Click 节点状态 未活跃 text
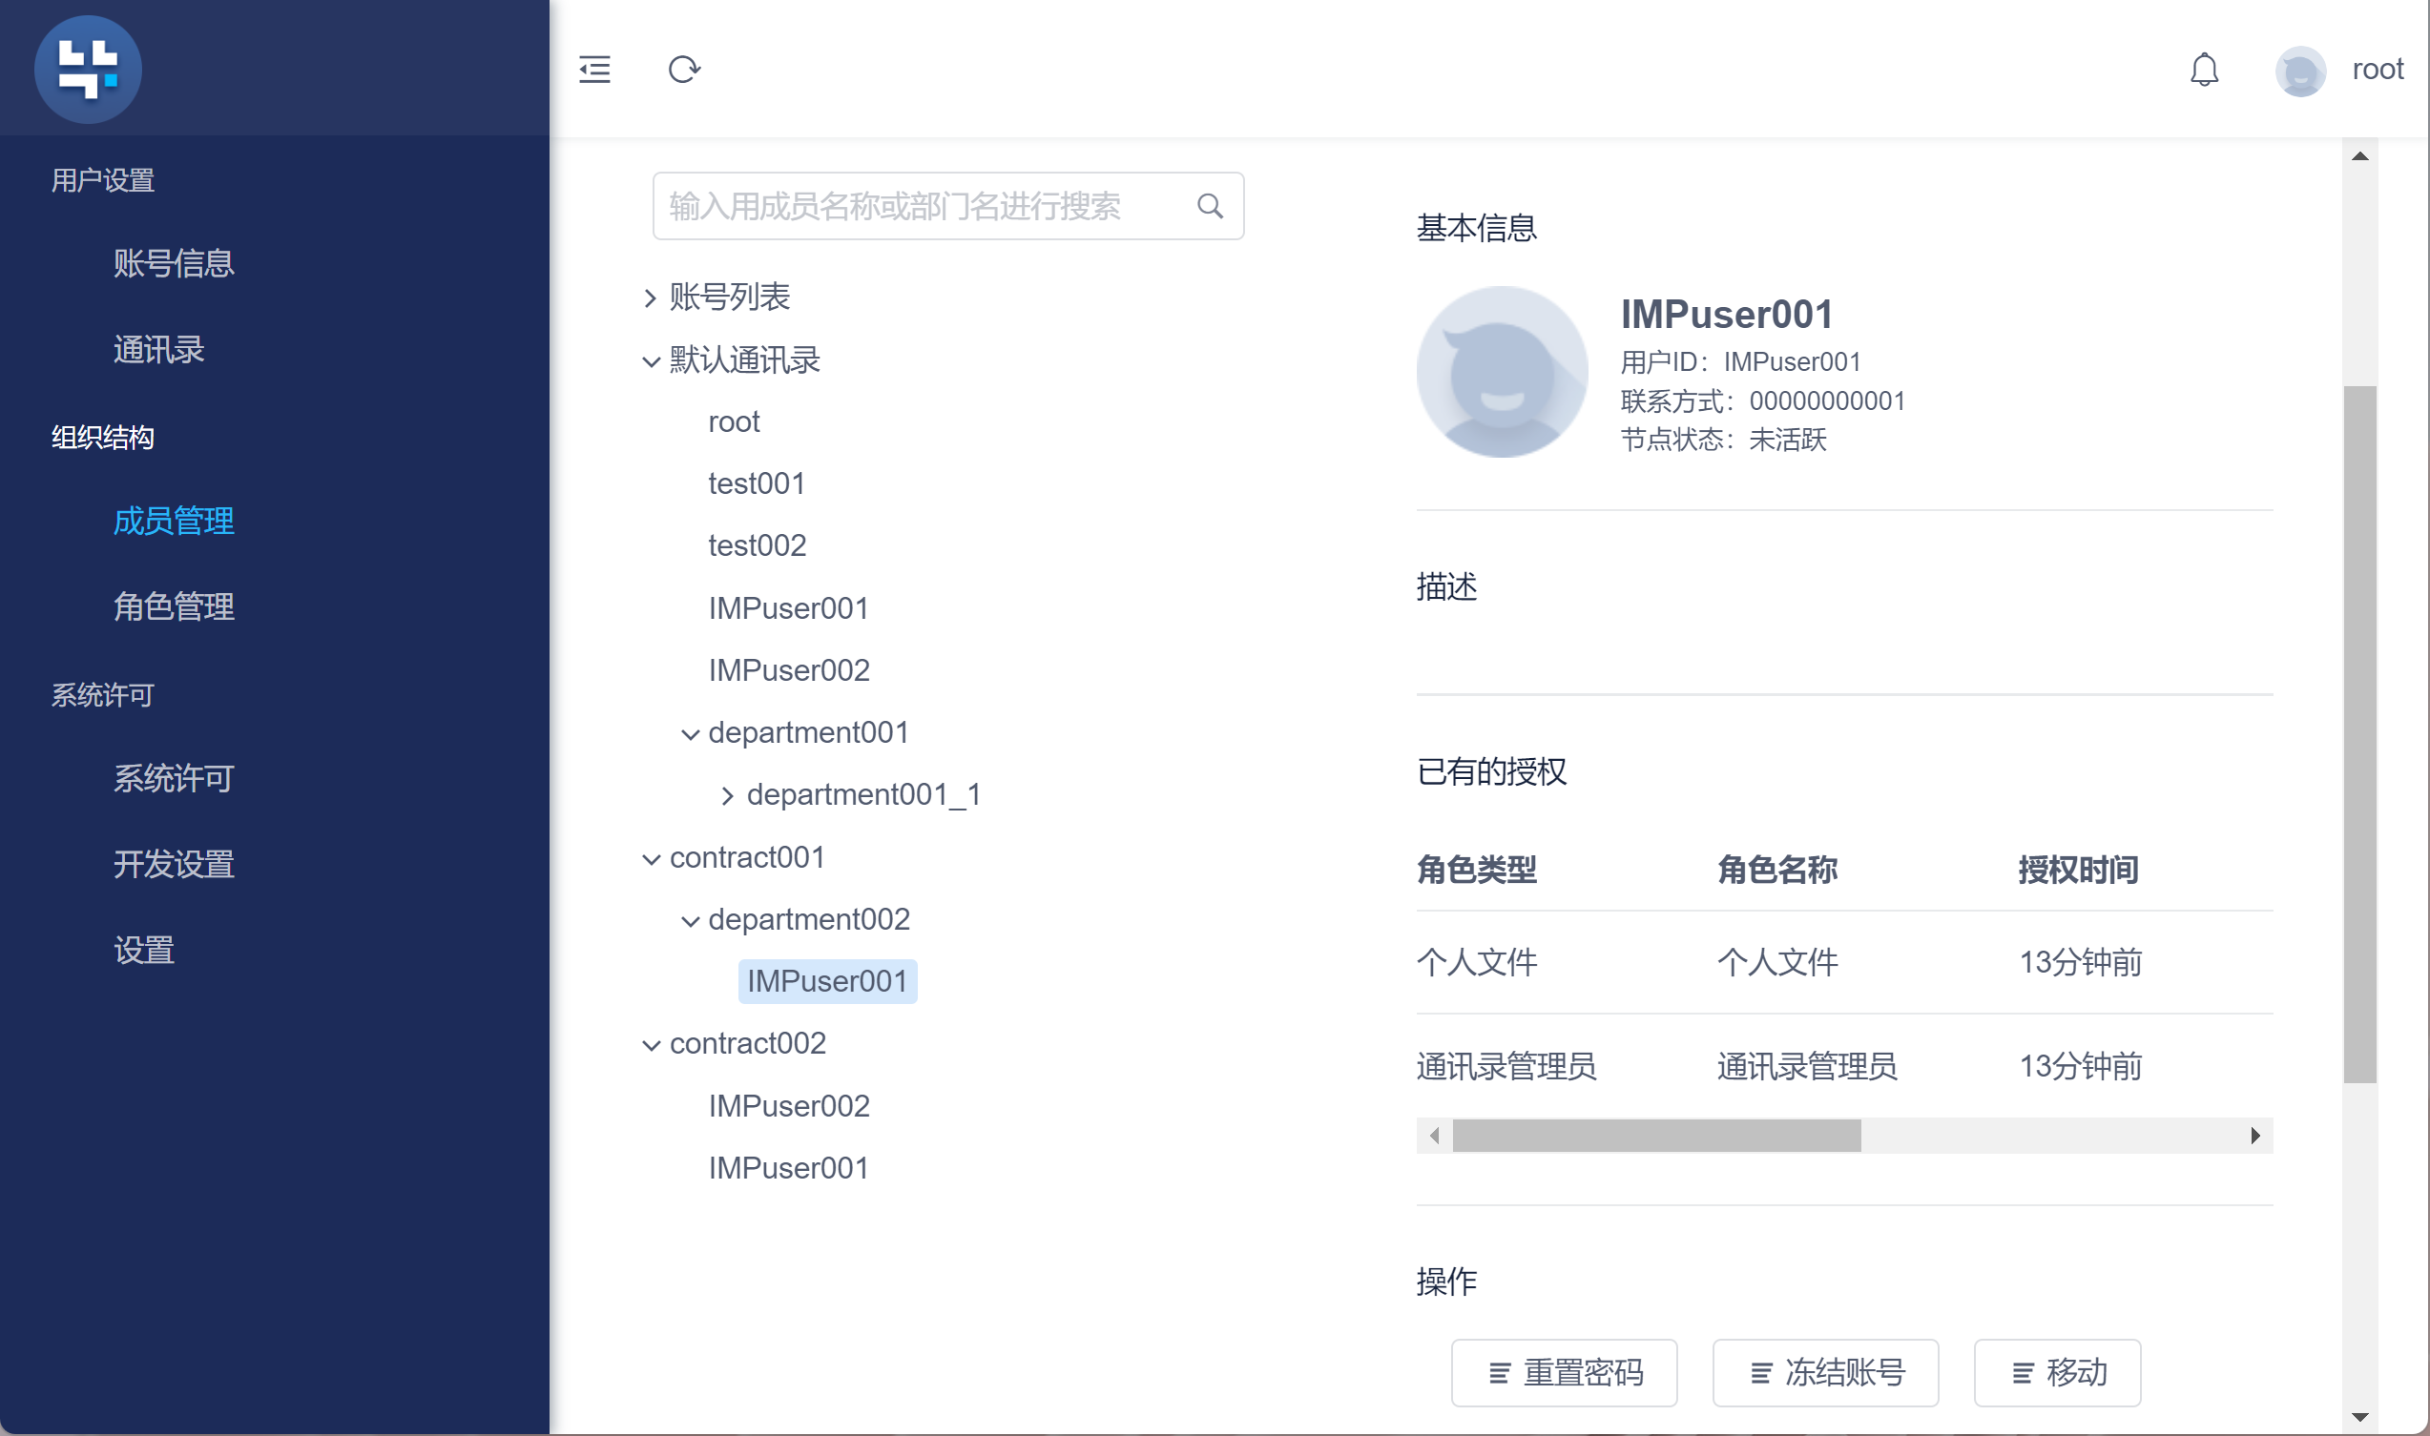Screen dimensions: 2430x1436 1723,440
